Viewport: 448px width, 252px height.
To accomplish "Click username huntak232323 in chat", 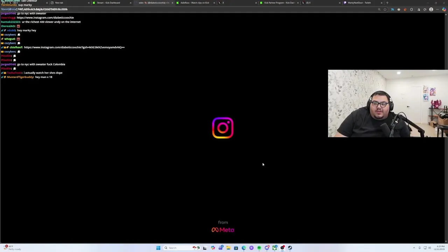I will 10,22.
